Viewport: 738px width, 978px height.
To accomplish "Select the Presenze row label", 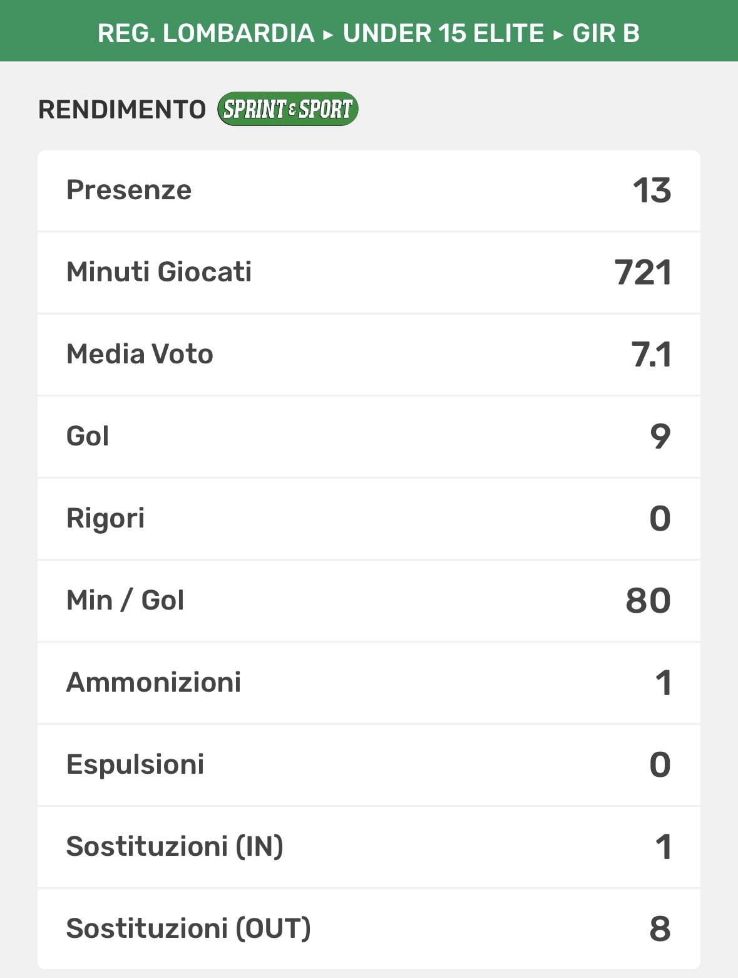I will [129, 190].
